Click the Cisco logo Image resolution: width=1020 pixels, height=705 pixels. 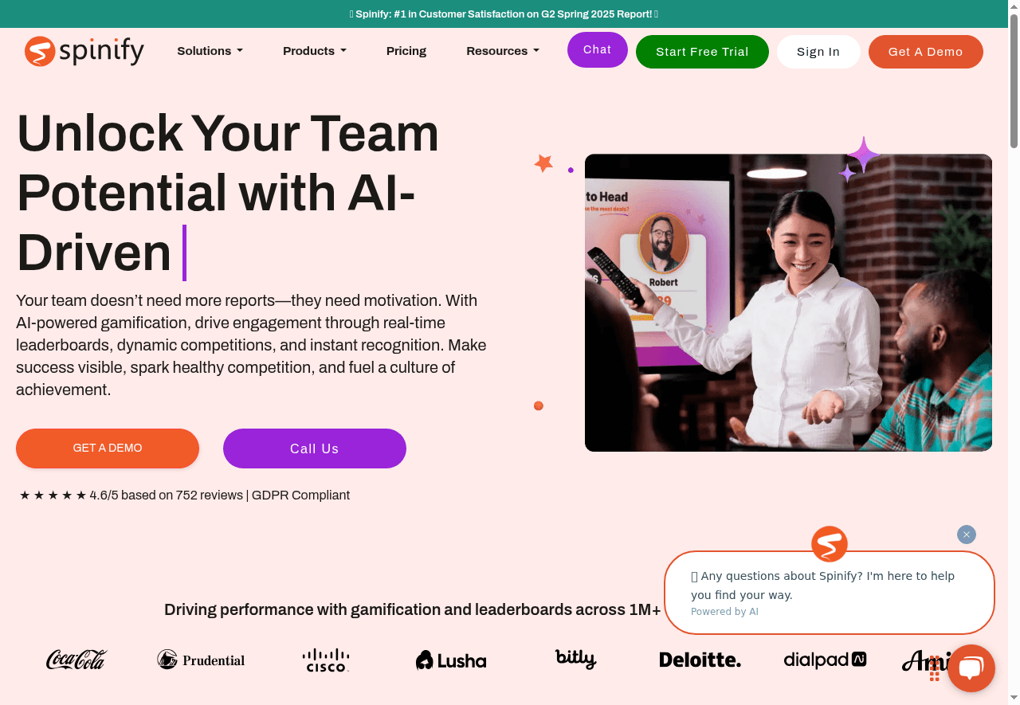(x=326, y=660)
